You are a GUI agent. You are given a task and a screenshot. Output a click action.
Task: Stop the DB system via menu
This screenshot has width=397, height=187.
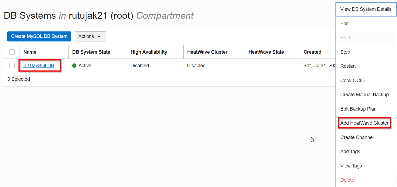click(345, 52)
